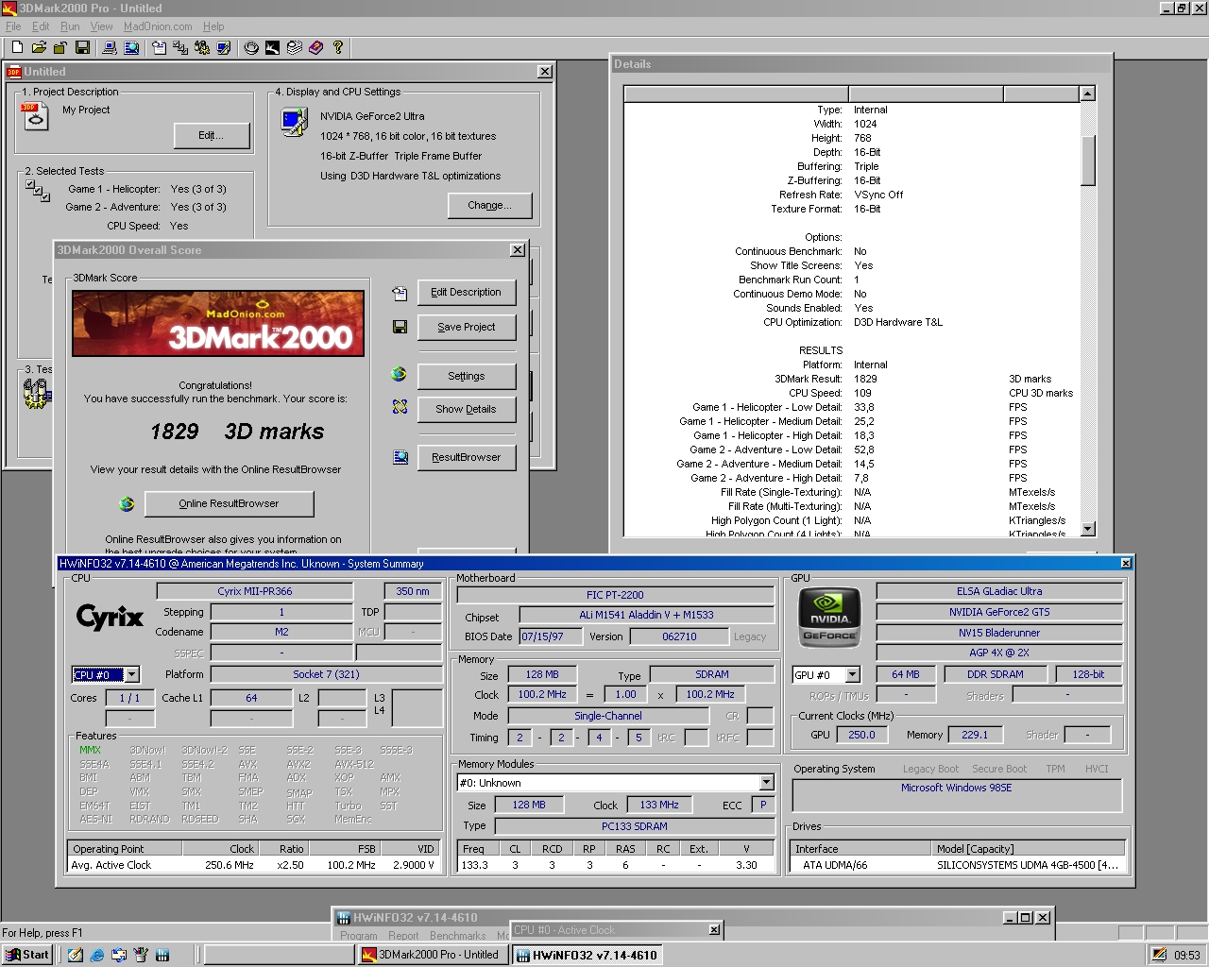
Task: Click the Socket 7 (321) platform field
Action: tap(326, 674)
